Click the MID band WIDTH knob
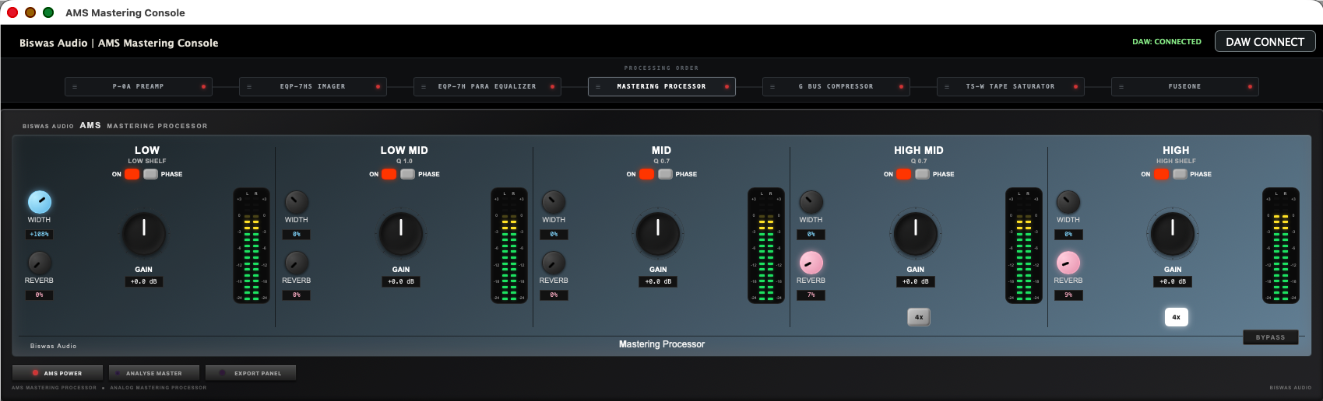 tap(554, 202)
